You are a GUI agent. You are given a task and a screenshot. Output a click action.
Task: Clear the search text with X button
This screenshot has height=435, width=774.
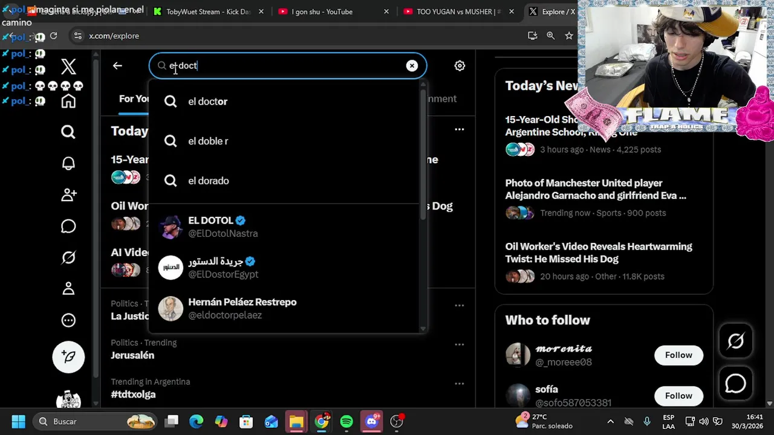coord(412,65)
